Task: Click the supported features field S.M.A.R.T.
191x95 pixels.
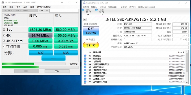Action: pos(155,47)
